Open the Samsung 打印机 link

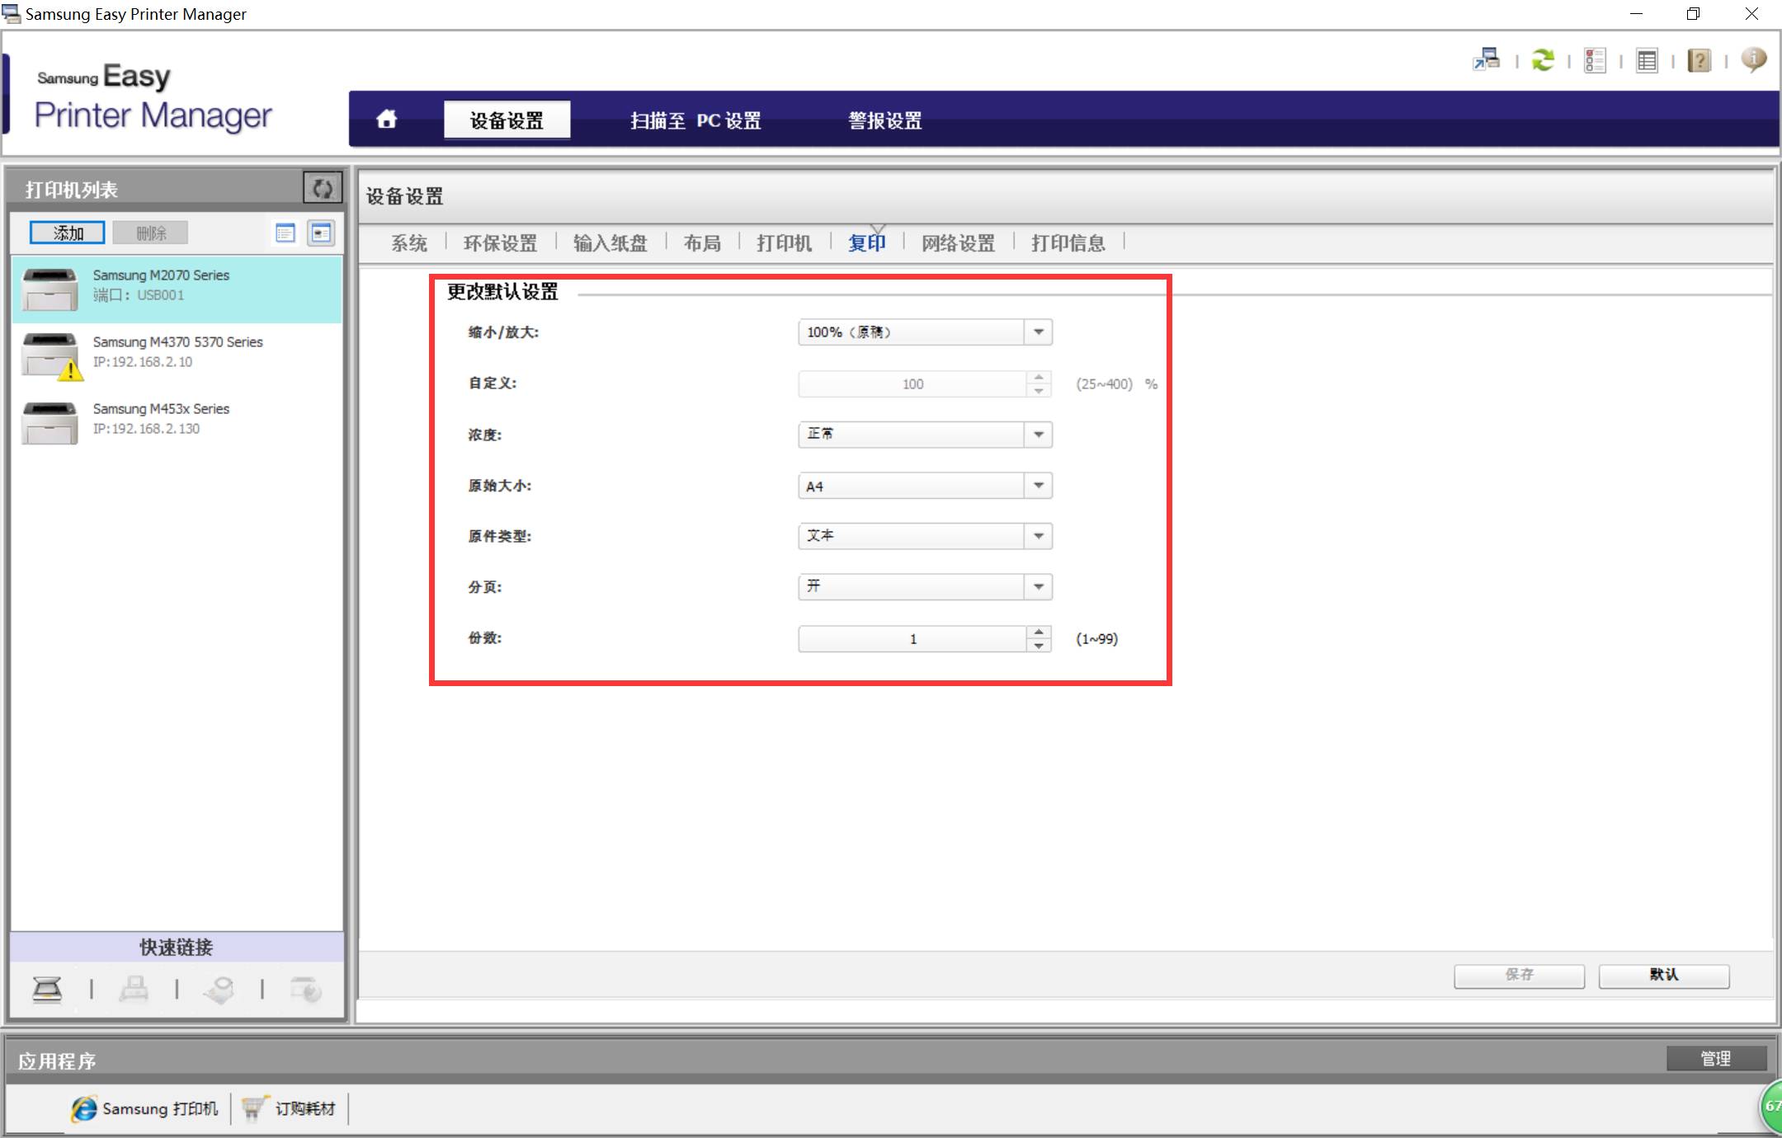coord(160,1109)
